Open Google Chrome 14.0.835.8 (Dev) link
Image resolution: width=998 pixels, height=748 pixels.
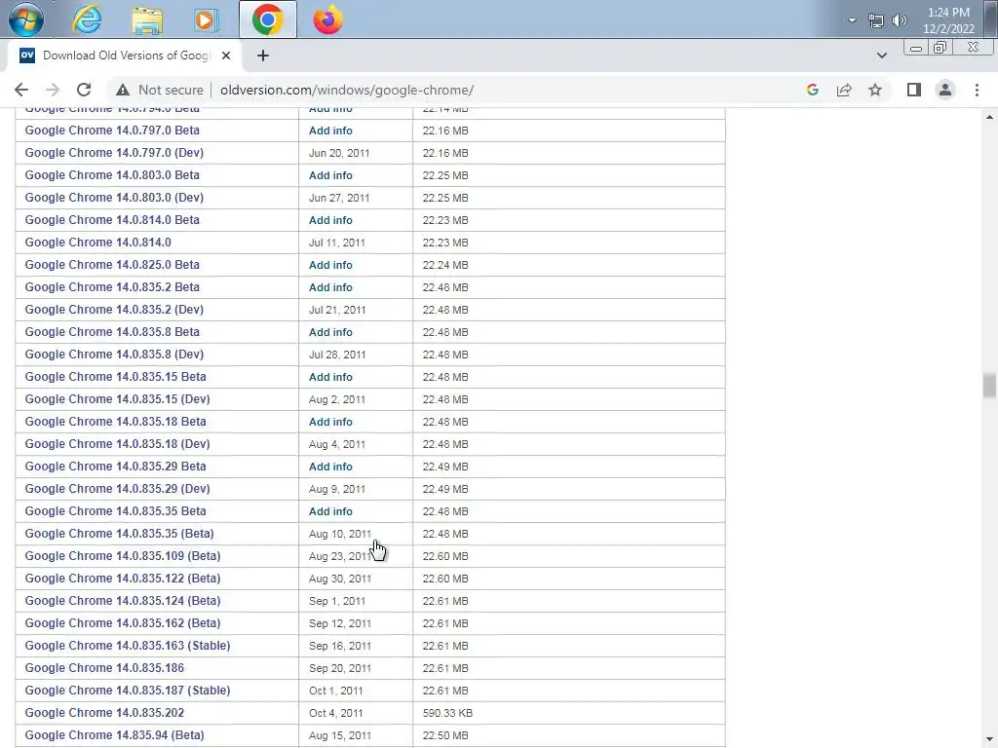pyautogui.click(x=114, y=355)
